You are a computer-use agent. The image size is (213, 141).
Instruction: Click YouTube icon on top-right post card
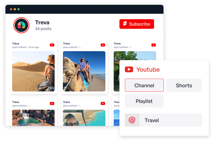pyautogui.click(x=154, y=45)
